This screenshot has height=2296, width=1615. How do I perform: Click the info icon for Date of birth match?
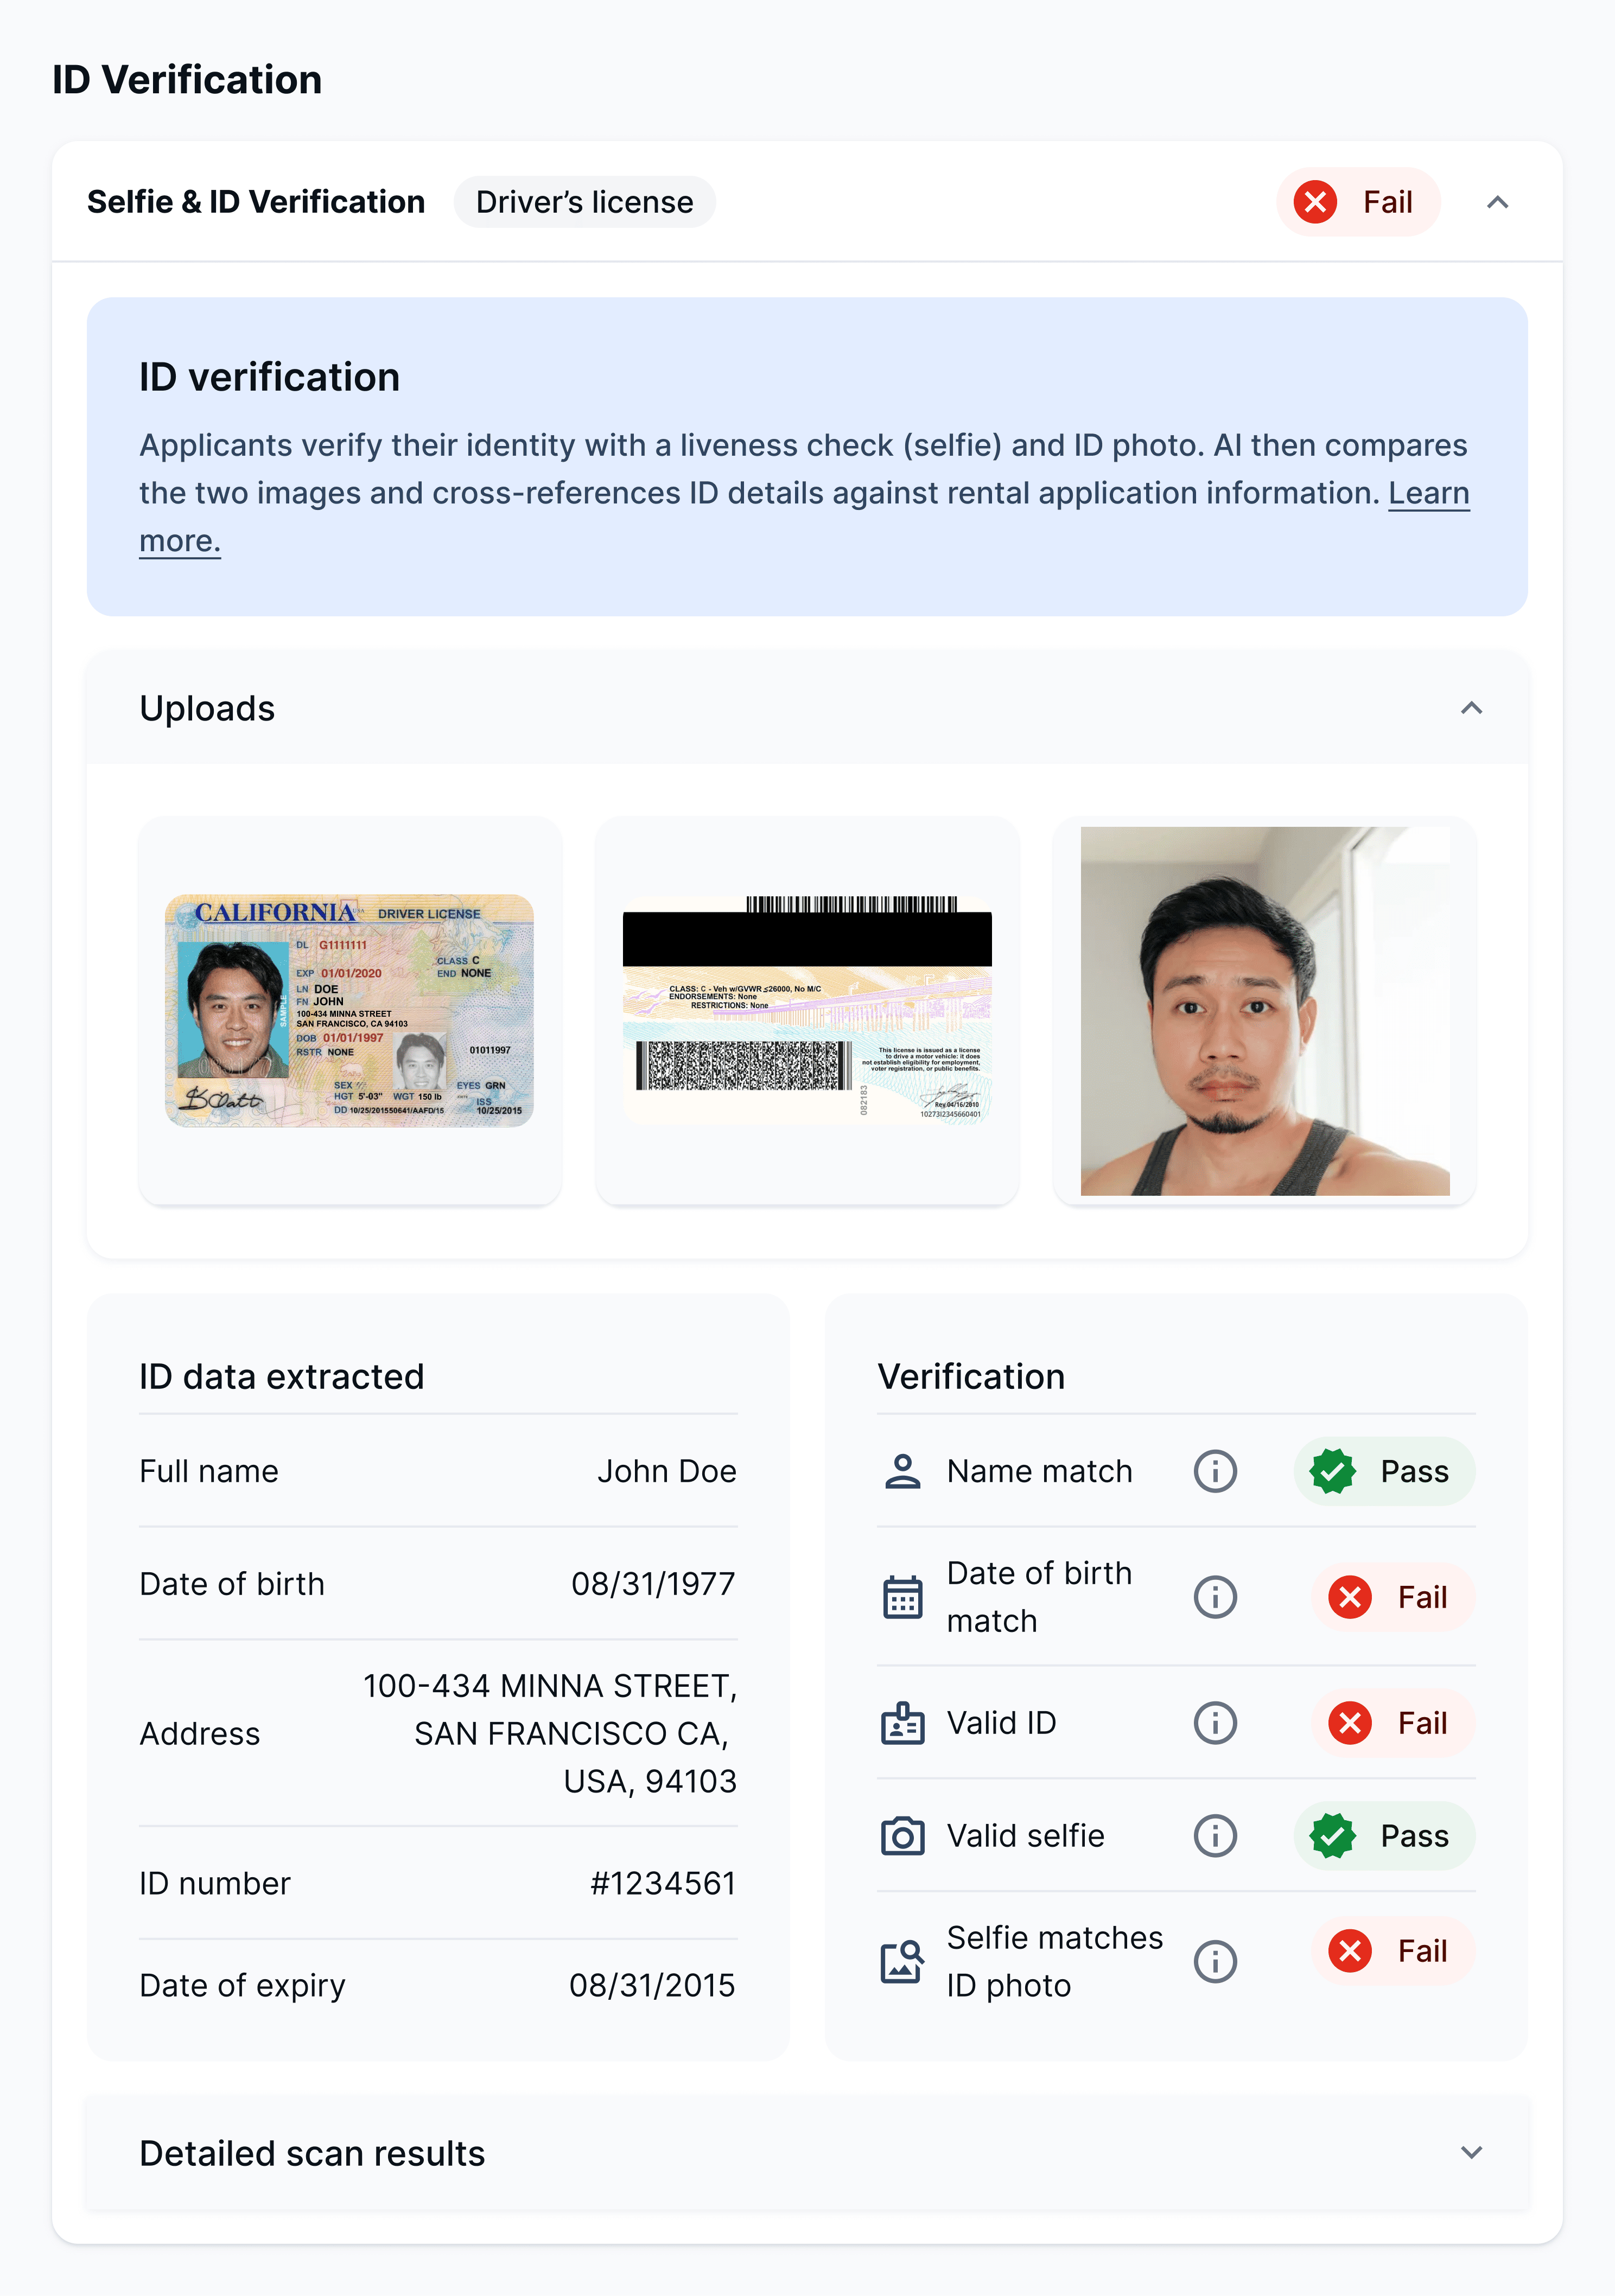[x=1215, y=1597]
